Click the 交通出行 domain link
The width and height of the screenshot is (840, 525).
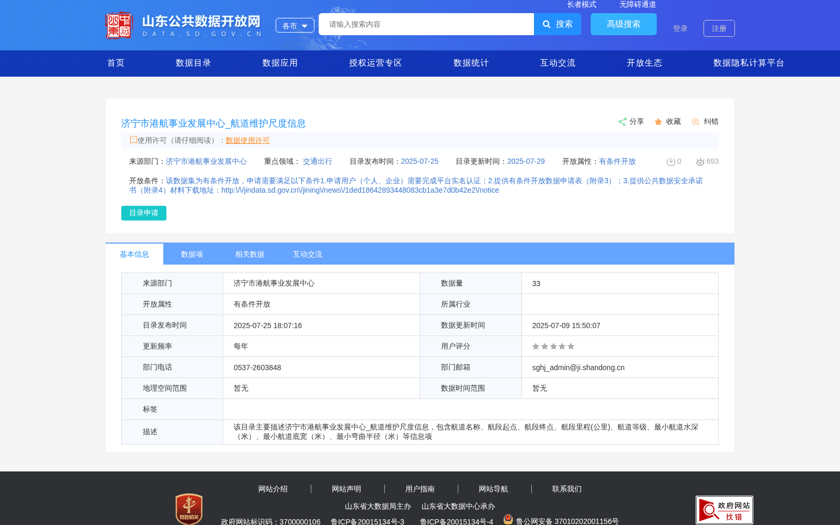[318, 162]
